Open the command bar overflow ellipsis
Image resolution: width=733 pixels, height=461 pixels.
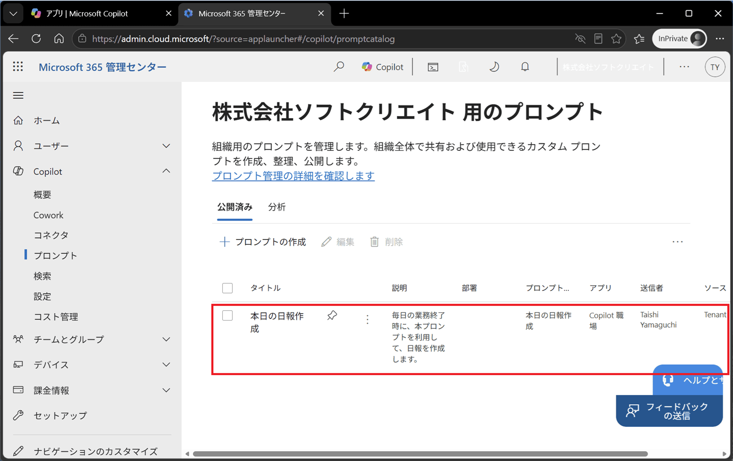[677, 242]
